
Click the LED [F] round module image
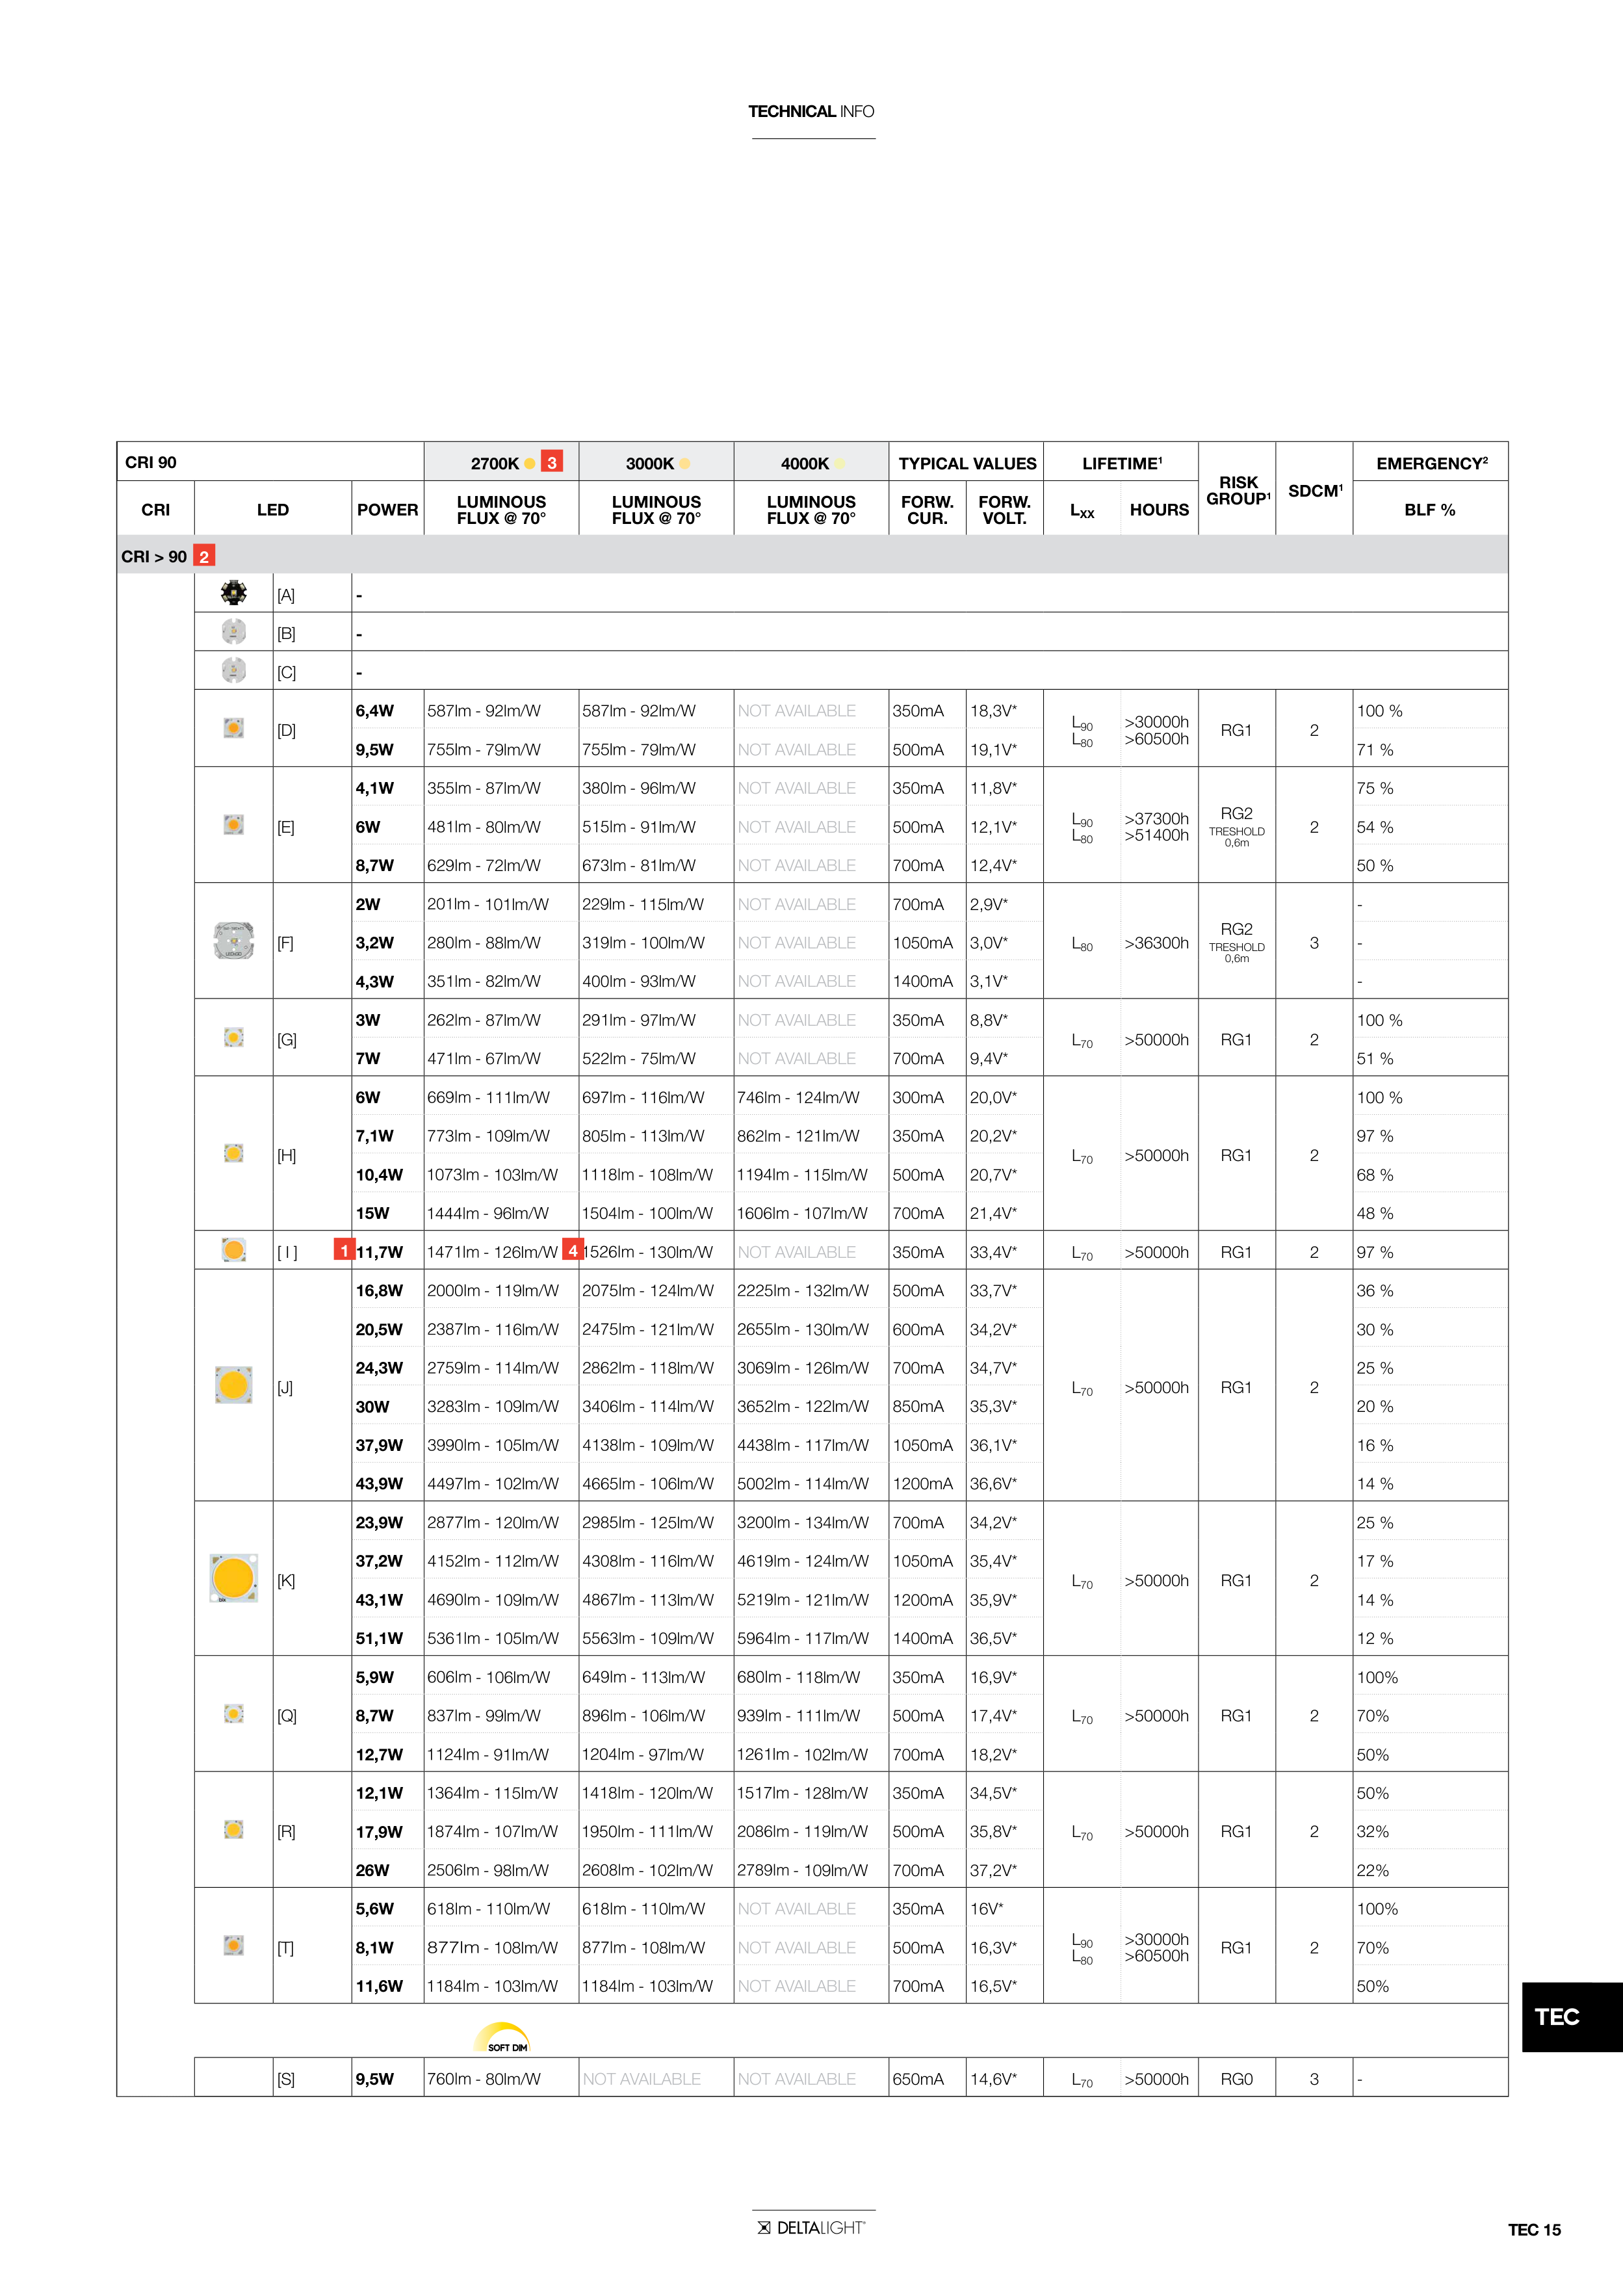click(x=234, y=940)
